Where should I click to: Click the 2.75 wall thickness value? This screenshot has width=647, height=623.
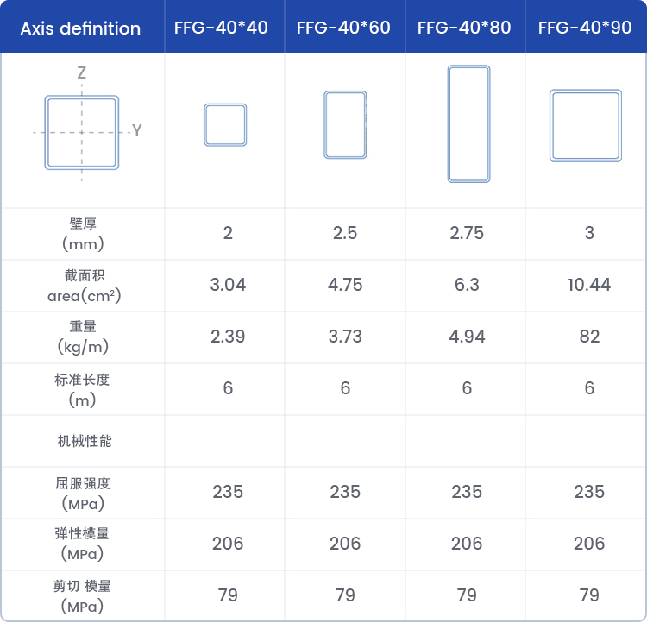pos(467,233)
